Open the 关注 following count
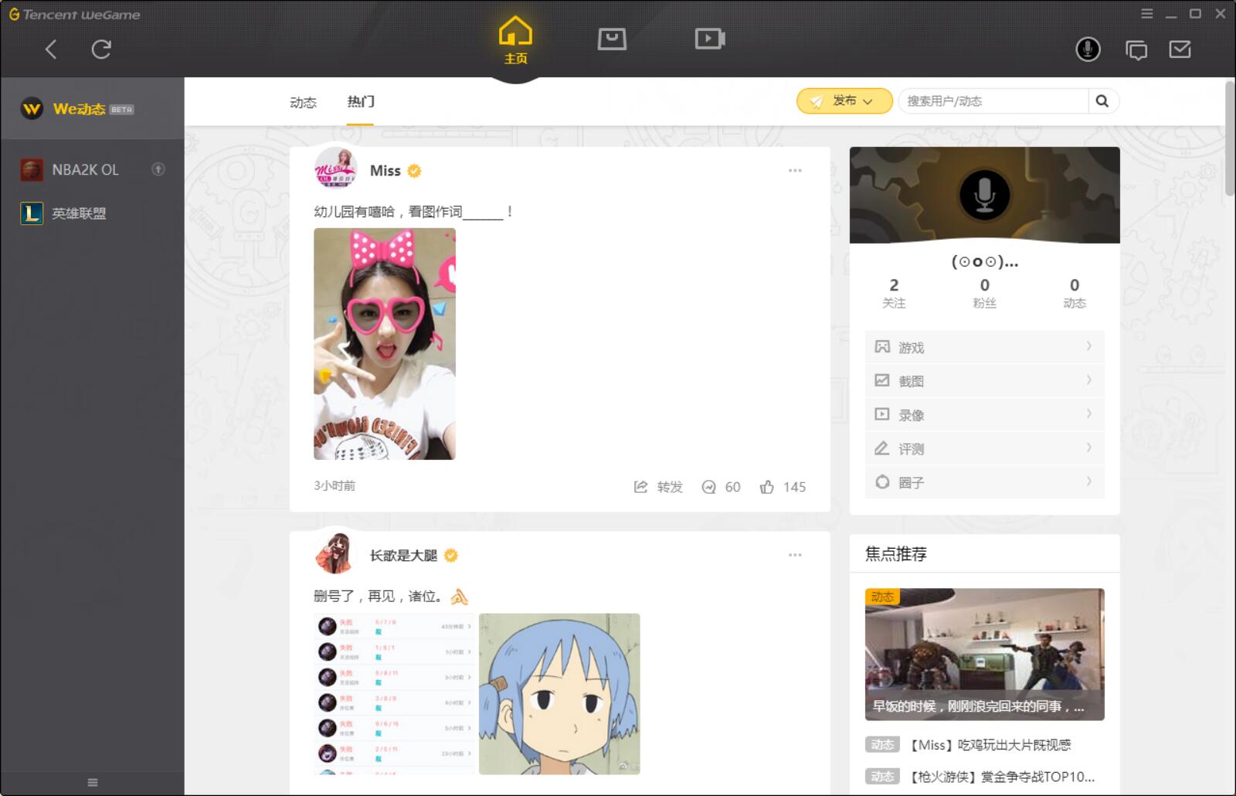Viewport: 1236px width, 796px height. [894, 294]
